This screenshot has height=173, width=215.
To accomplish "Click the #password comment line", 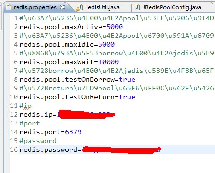I will 38,141.
